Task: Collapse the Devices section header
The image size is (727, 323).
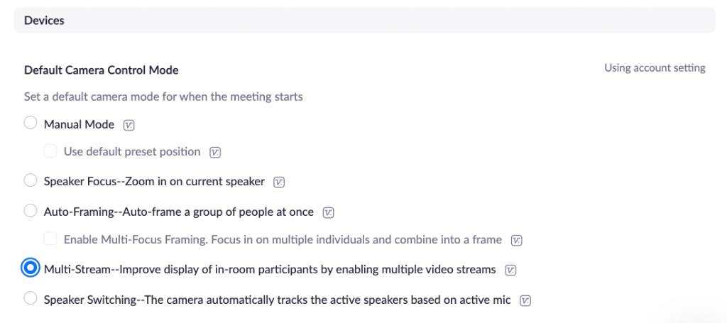Action: (x=364, y=21)
